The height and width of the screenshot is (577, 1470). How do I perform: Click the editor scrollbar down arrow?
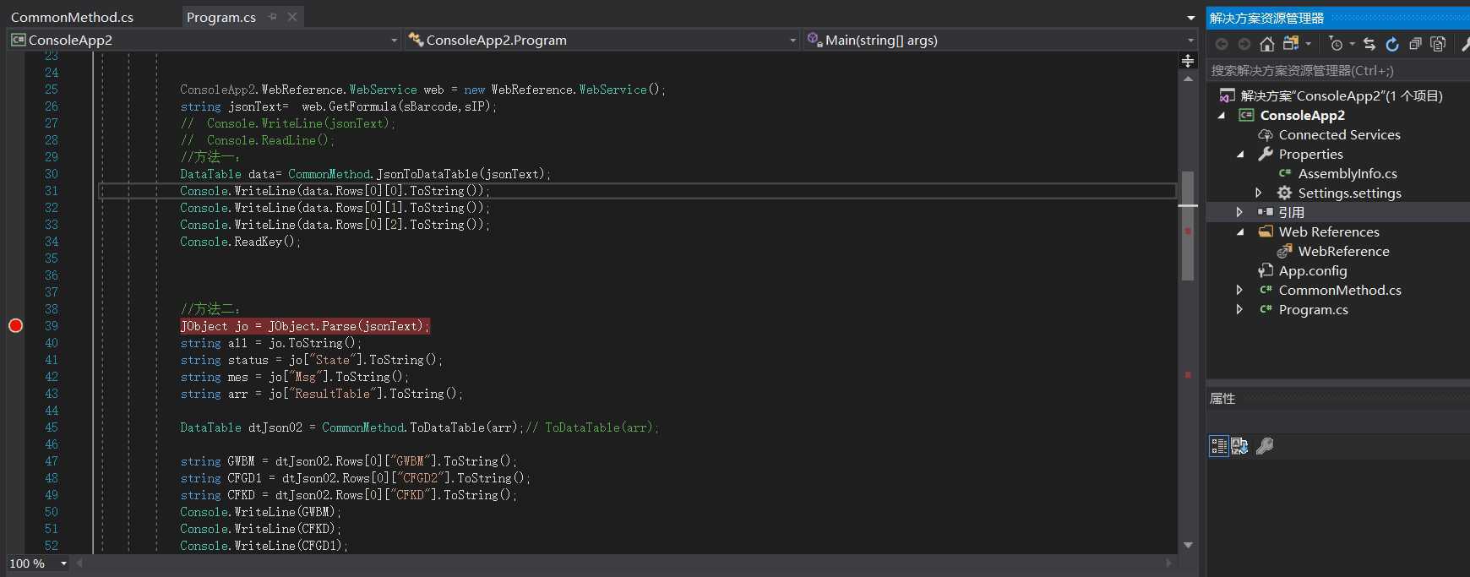pos(1188,545)
